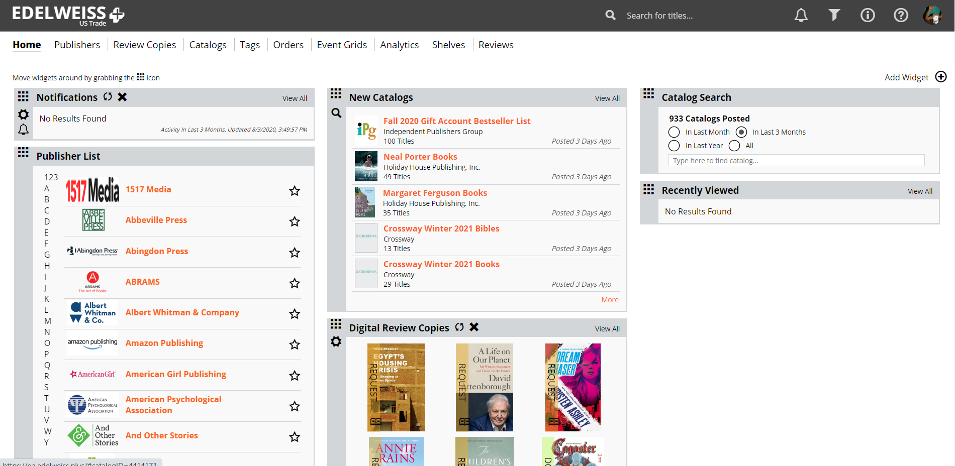This screenshot has height=466, width=955.
Task: Open Digital Review Copies gear settings
Action: [x=336, y=341]
